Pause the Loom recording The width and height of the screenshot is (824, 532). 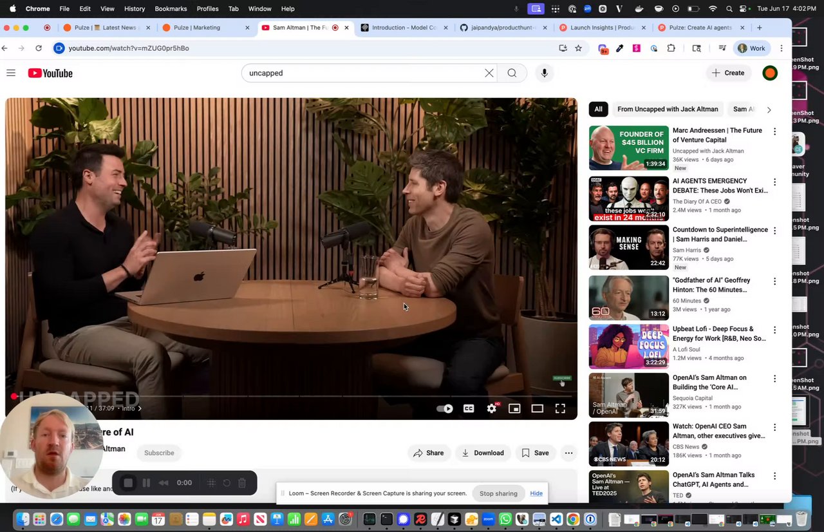pyautogui.click(x=146, y=483)
